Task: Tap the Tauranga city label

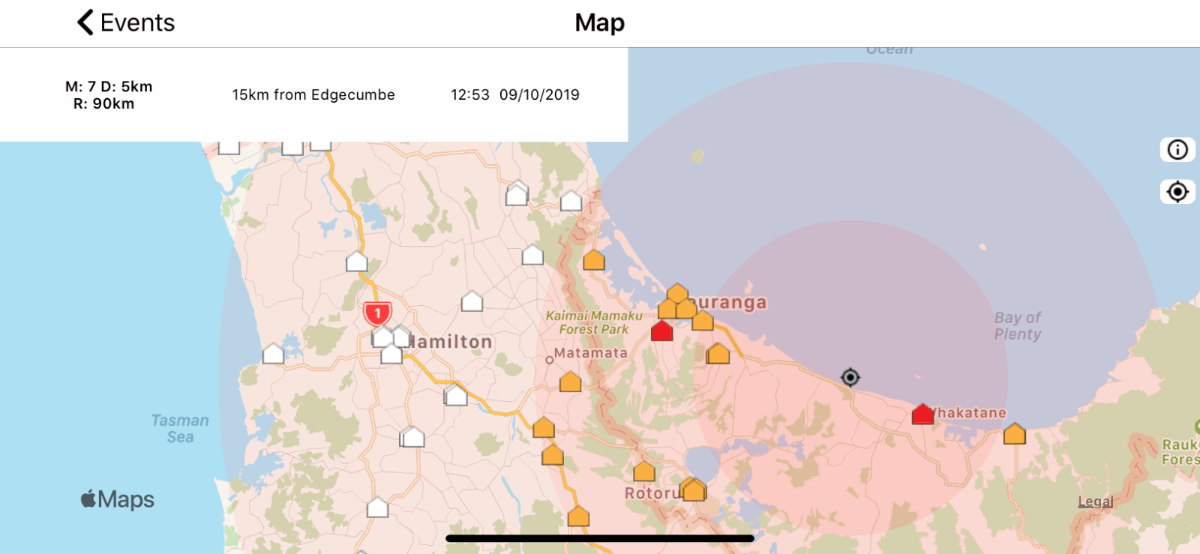Action: (x=731, y=303)
